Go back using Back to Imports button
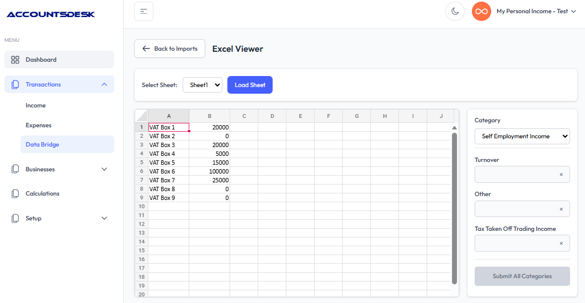Image resolution: width=585 pixels, height=303 pixels. (x=170, y=49)
